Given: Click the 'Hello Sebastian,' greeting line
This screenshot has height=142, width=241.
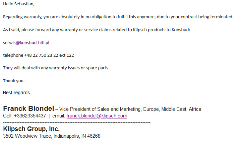Looking at the screenshot, I should pos(19,4).
